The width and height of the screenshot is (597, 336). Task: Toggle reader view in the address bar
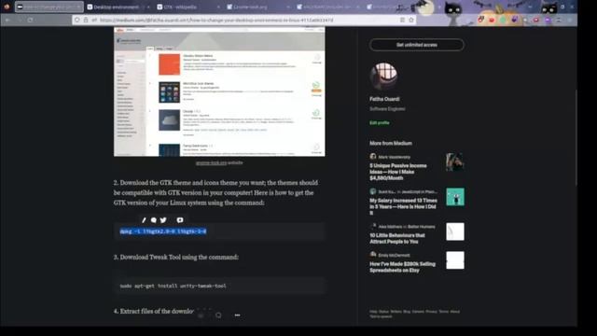pyautogui.click(x=402, y=20)
